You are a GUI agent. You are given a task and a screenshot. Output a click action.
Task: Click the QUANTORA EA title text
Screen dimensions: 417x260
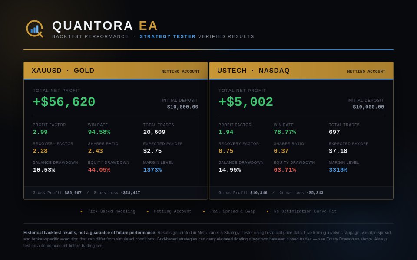coord(105,26)
